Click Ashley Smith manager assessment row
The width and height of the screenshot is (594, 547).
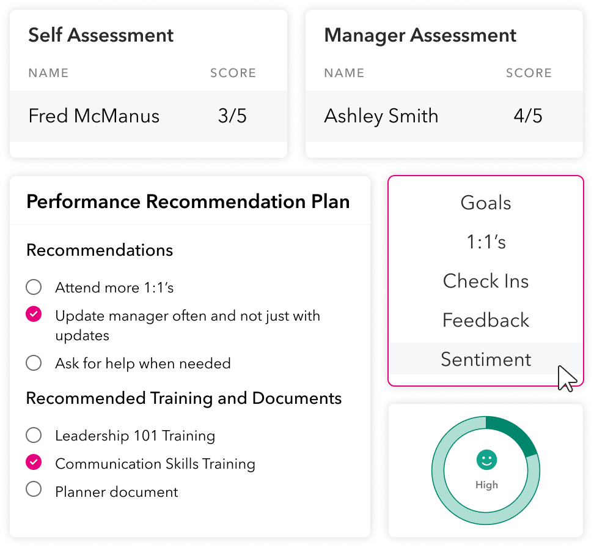381,116
